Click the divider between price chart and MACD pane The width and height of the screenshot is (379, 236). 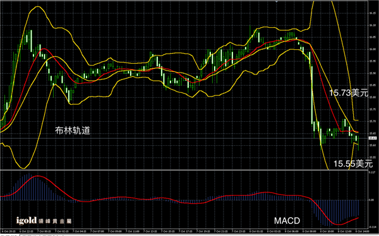pos(184,170)
